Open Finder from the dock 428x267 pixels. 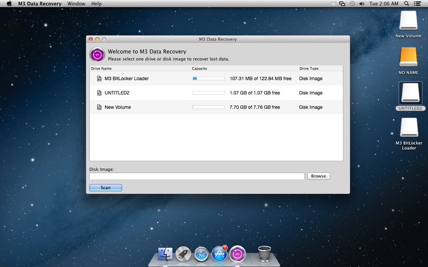click(x=165, y=254)
